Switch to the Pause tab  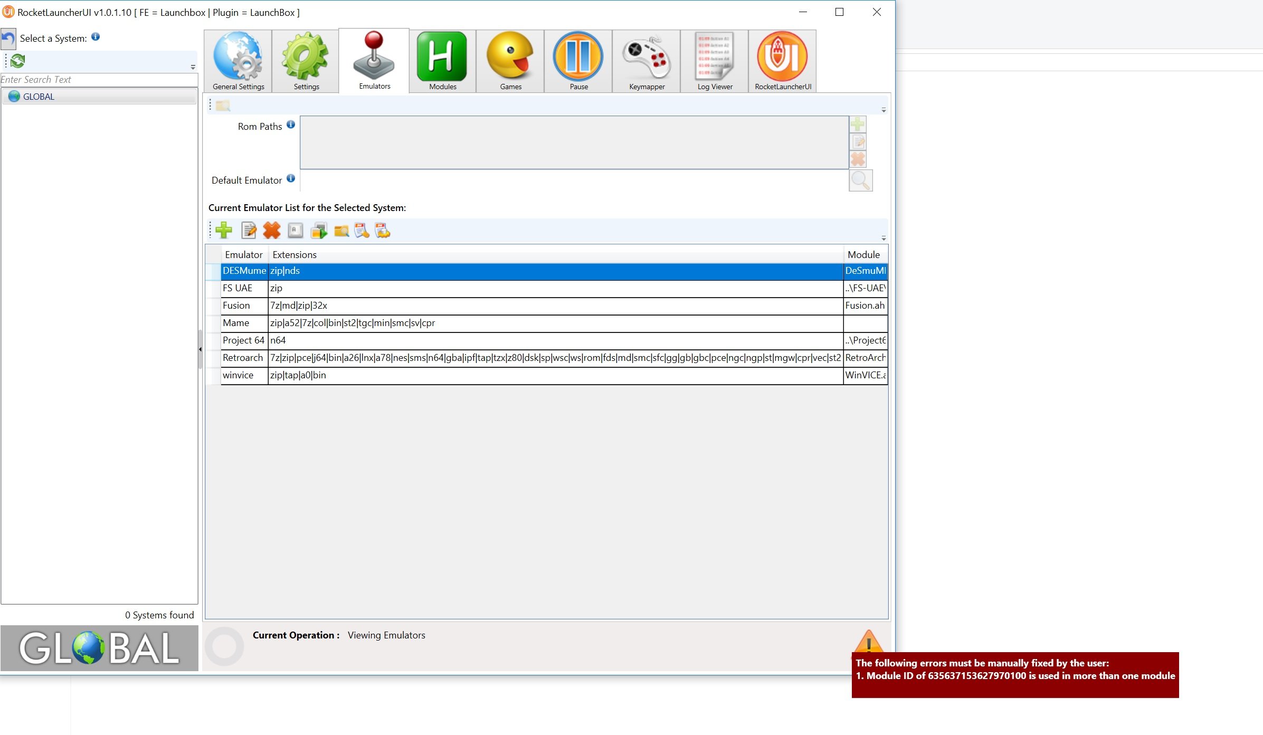click(578, 61)
